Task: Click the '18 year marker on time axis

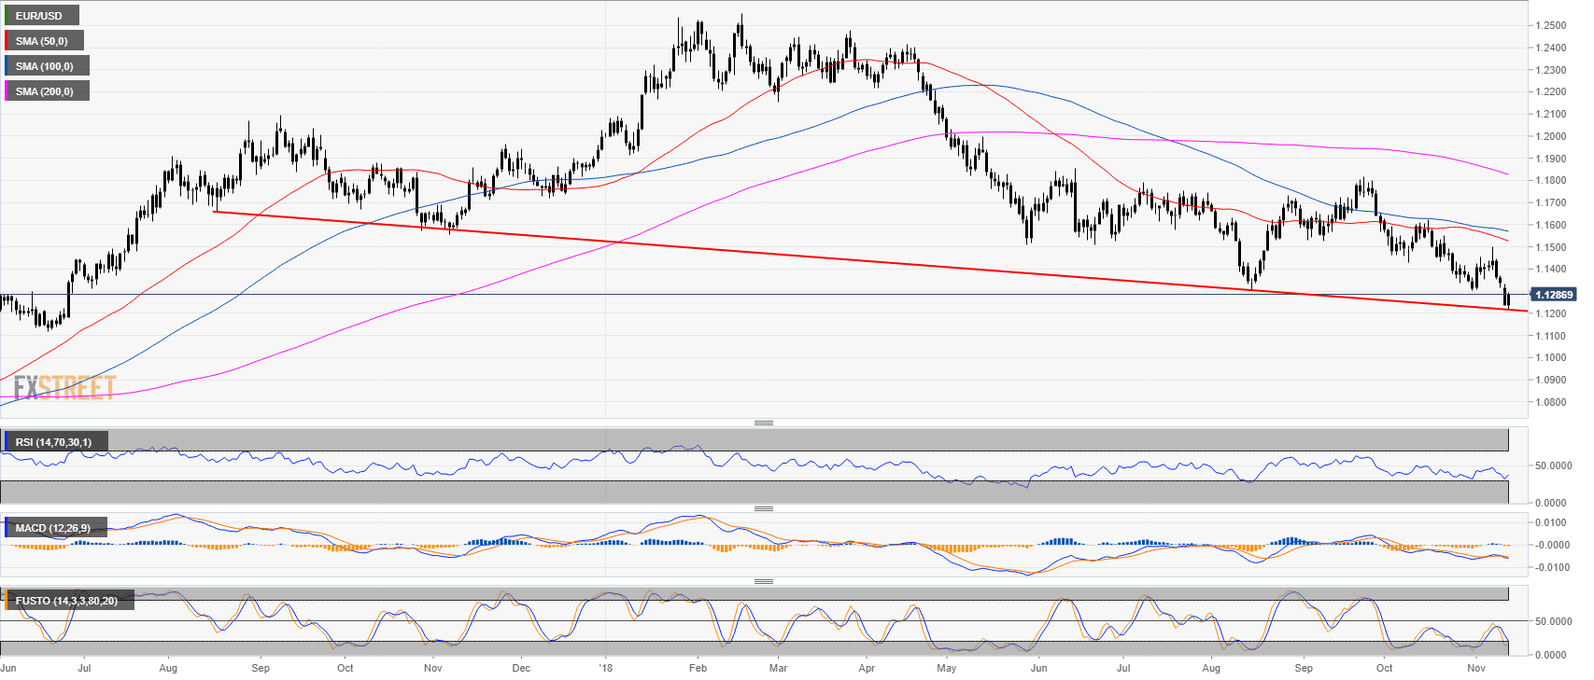Action: (x=605, y=668)
